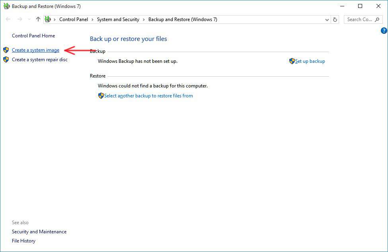Go up one level with Up arrow
388x252 pixels.
38,19
